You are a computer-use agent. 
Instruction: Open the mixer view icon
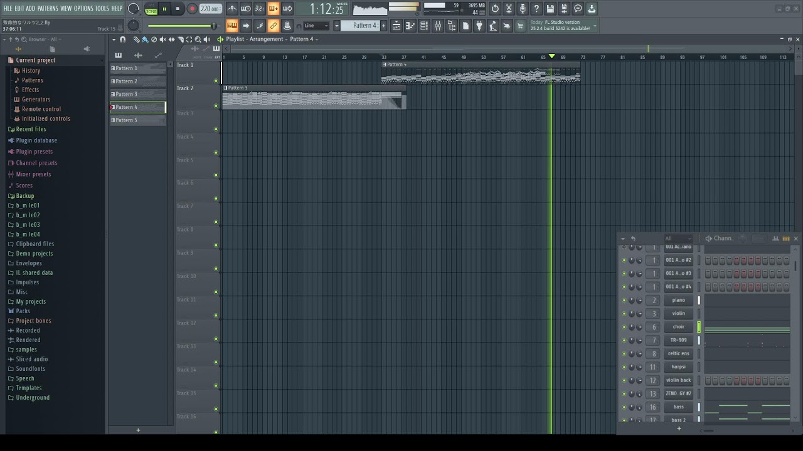(438, 26)
